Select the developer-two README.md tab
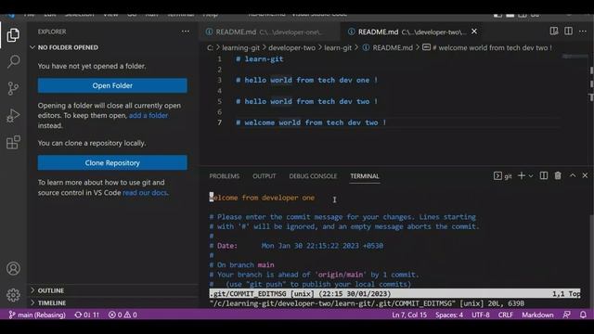 411,32
